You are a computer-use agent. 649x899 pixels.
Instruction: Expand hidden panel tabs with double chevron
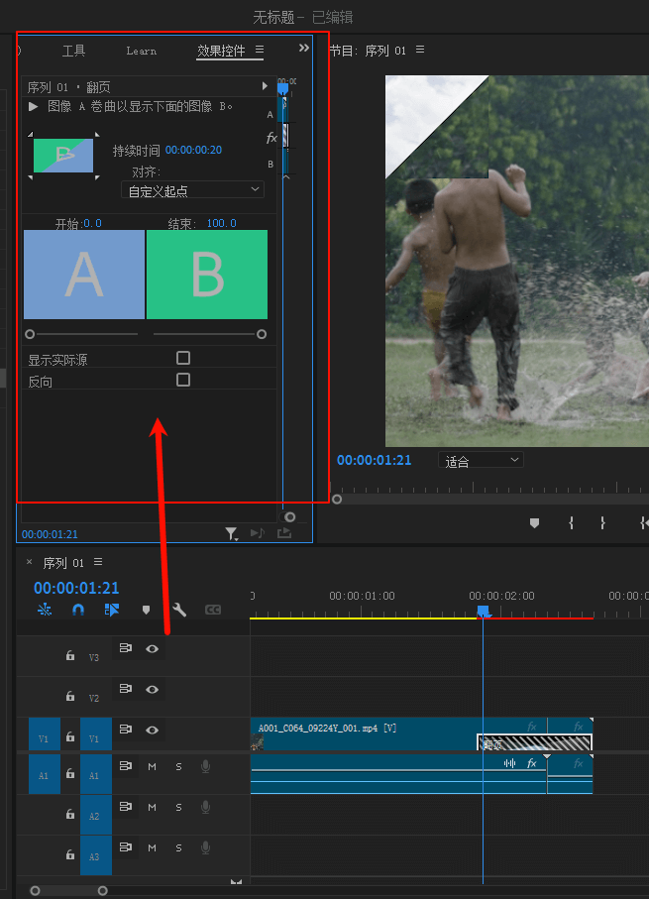(x=303, y=48)
